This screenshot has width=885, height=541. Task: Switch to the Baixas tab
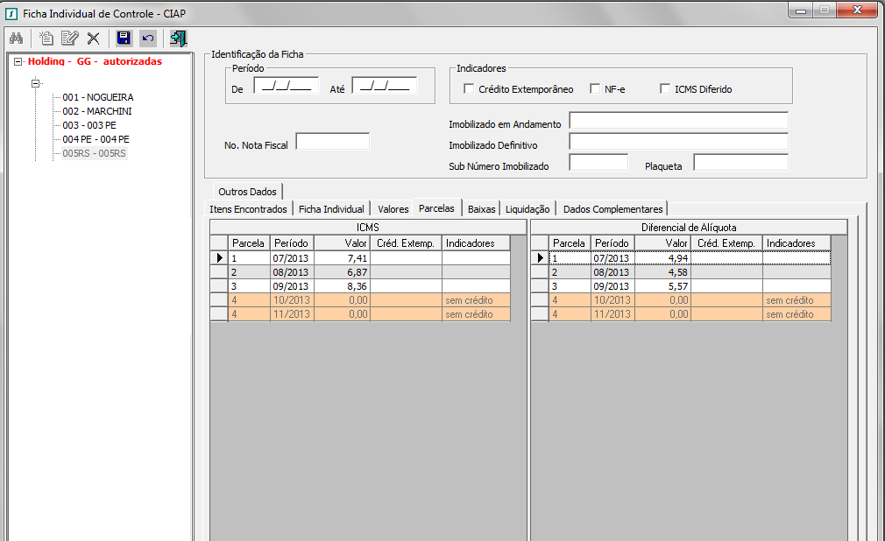click(x=481, y=209)
